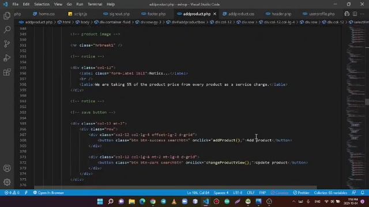Open Windows Start menu
This screenshot has width=369, height=207.
tap(100, 201)
